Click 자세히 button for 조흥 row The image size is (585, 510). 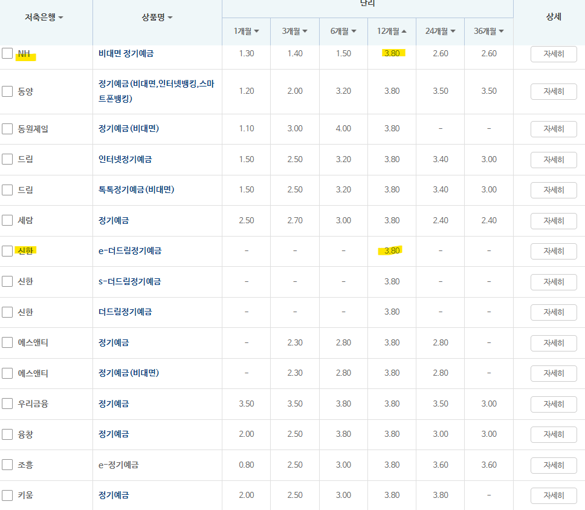554,465
